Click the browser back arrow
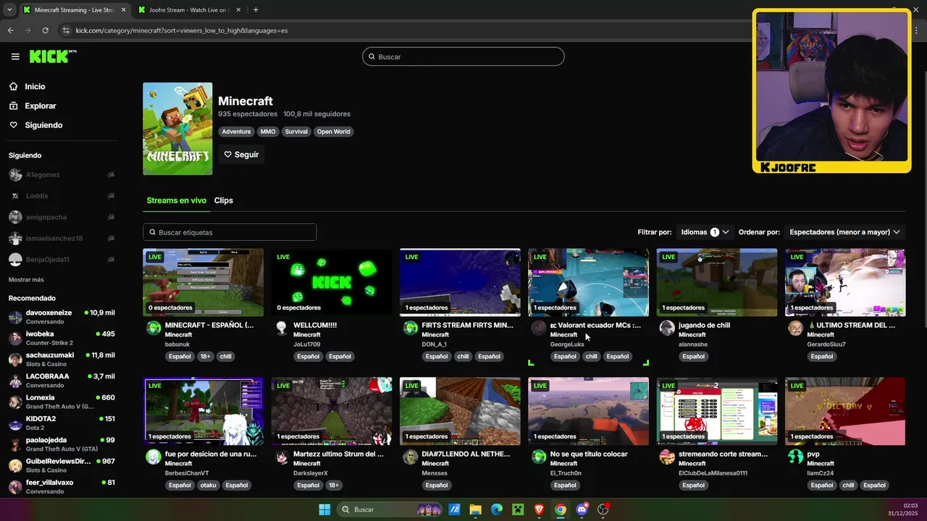The width and height of the screenshot is (927, 521). [10, 30]
